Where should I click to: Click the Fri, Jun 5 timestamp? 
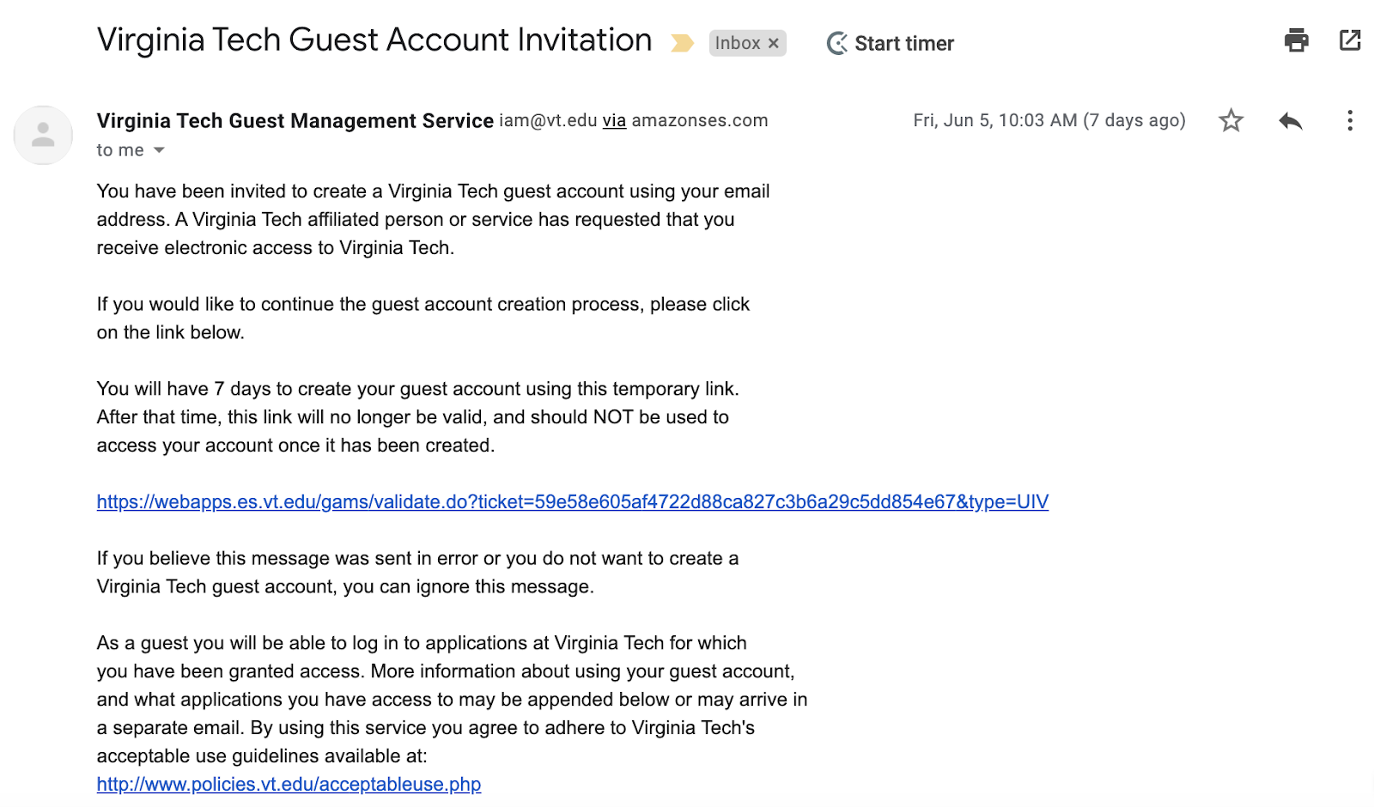coord(1049,120)
